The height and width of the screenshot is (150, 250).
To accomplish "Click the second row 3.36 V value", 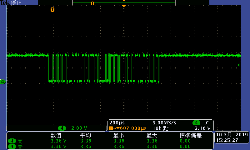I will coord(58,146).
